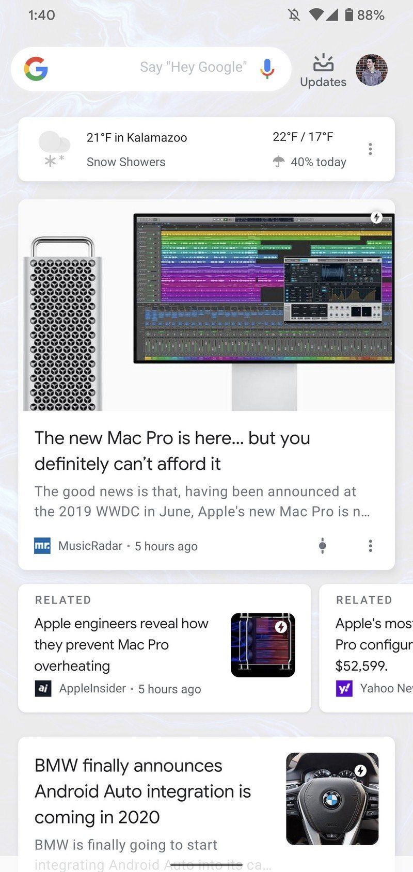Screen dimensions: 413x872
Task: Tap the MusicRadar source logo
Action: pos(42,546)
